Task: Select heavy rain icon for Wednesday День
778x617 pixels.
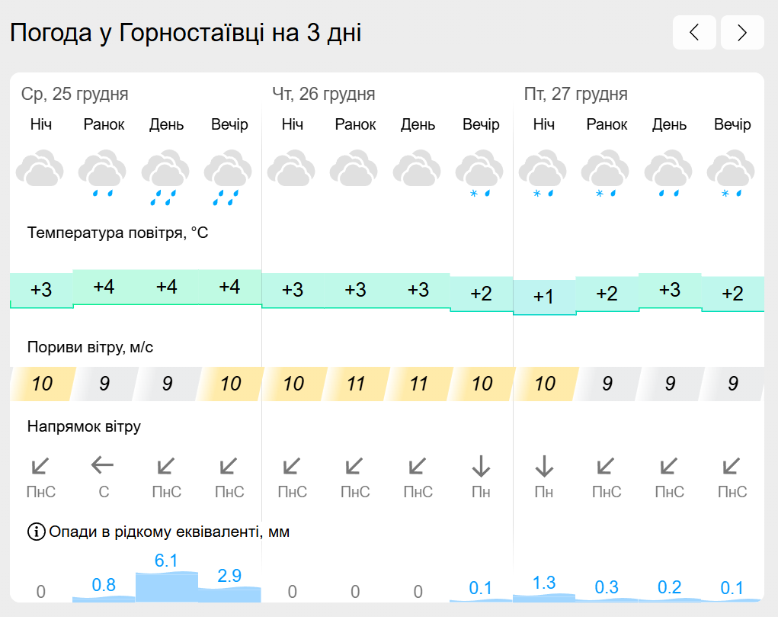Action: point(165,177)
